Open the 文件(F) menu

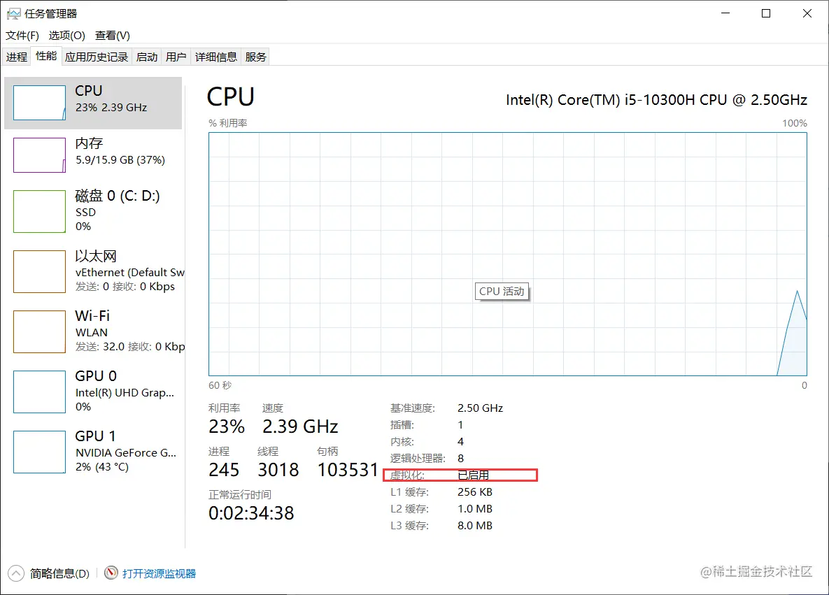pyautogui.click(x=22, y=36)
